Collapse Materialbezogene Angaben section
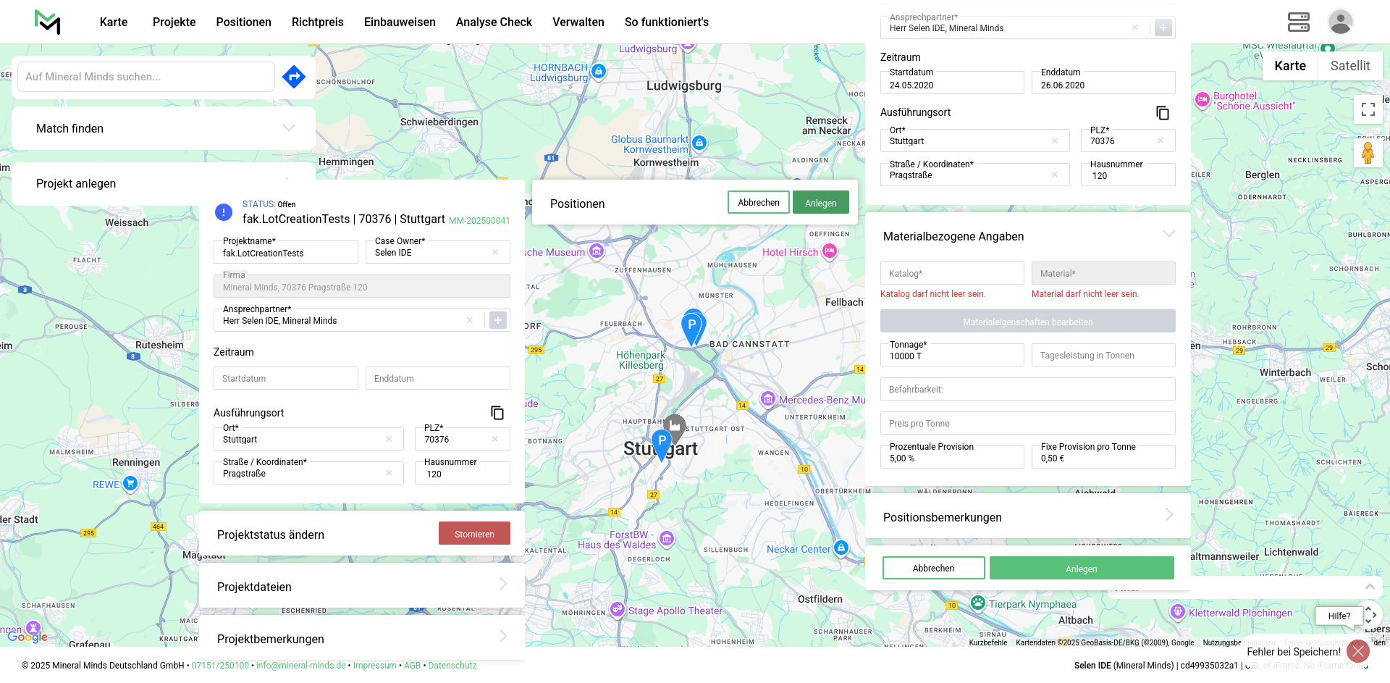 [1168, 234]
